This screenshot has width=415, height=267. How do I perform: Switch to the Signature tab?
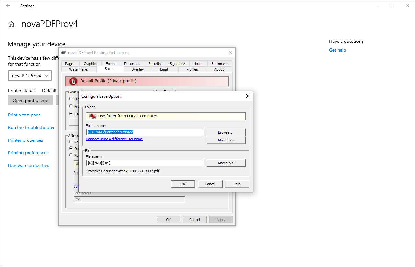point(177,64)
